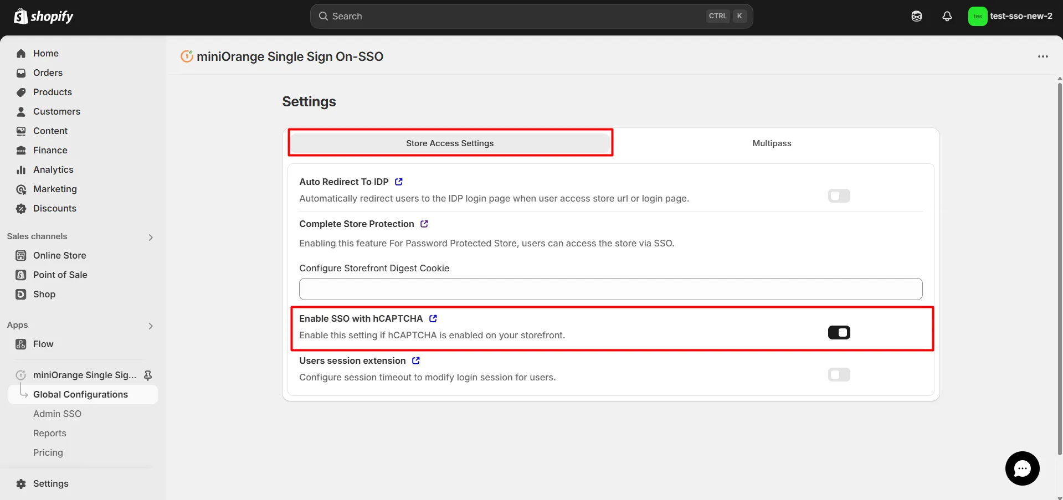This screenshot has width=1063, height=500.
Task: Expand the Apps section chevron
Action: [x=151, y=326]
